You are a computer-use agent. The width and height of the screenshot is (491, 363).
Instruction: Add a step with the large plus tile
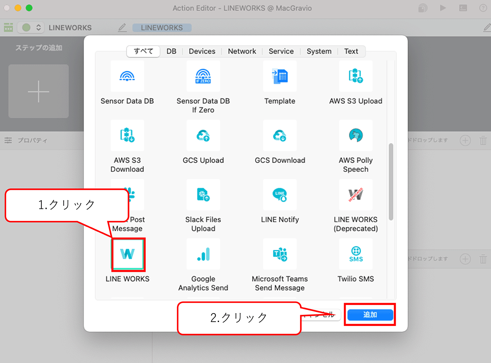pos(39,91)
